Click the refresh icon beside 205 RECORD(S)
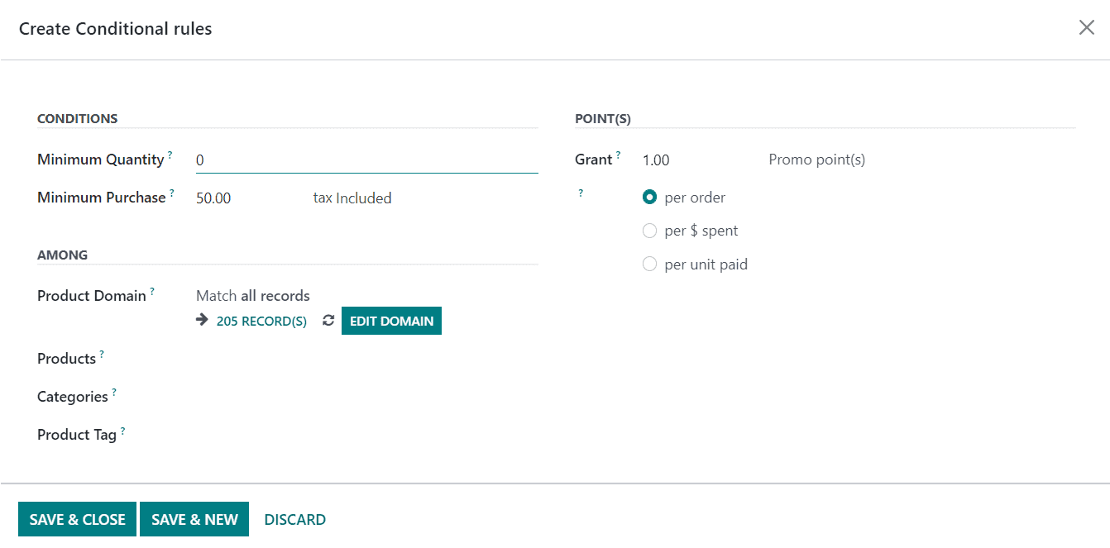The width and height of the screenshot is (1110, 548). point(328,321)
